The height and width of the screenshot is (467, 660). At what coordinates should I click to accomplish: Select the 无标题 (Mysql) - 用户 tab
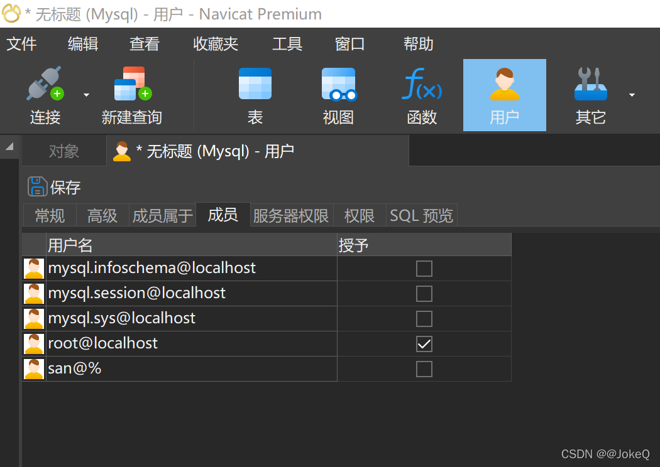coord(258,151)
